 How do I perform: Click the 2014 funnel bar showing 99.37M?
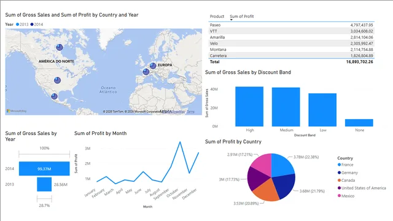[x=44, y=169]
